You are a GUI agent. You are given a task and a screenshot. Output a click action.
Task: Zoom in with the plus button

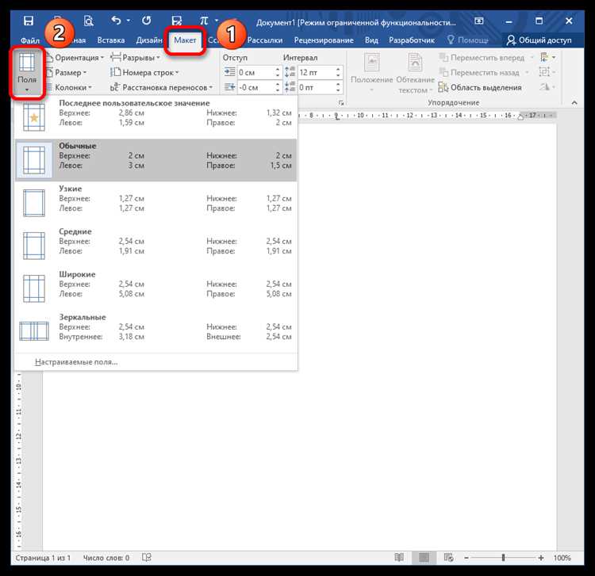coord(541,558)
